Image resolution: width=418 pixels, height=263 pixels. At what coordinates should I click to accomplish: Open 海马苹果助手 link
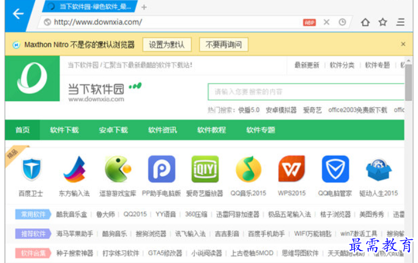click(74, 234)
